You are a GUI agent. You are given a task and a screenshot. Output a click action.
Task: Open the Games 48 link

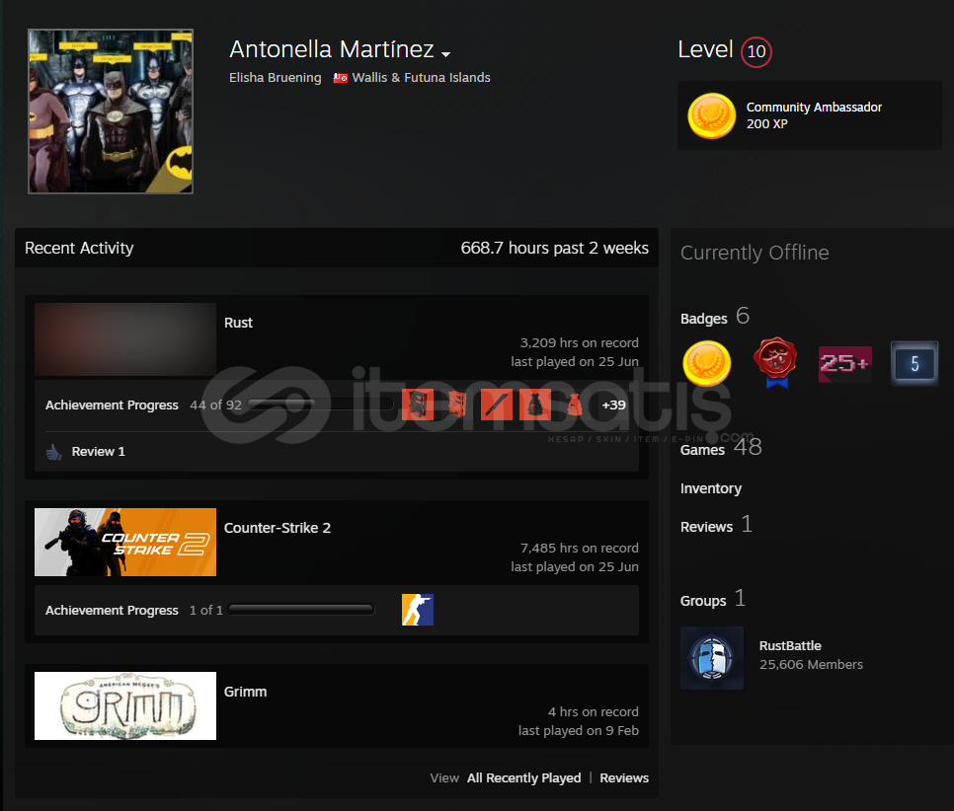tap(721, 448)
